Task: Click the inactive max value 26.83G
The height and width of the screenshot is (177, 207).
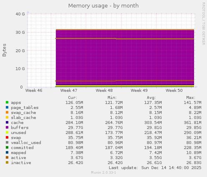Action: tap(194, 163)
